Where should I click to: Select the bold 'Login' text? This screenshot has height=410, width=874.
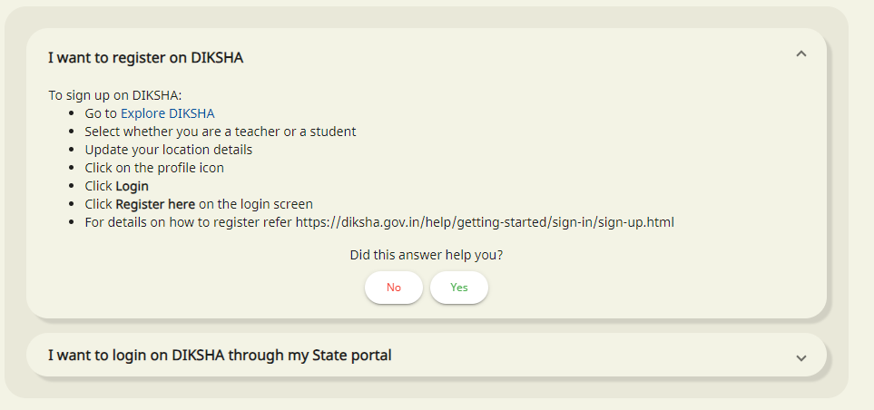pyautogui.click(x=133, y=186)
